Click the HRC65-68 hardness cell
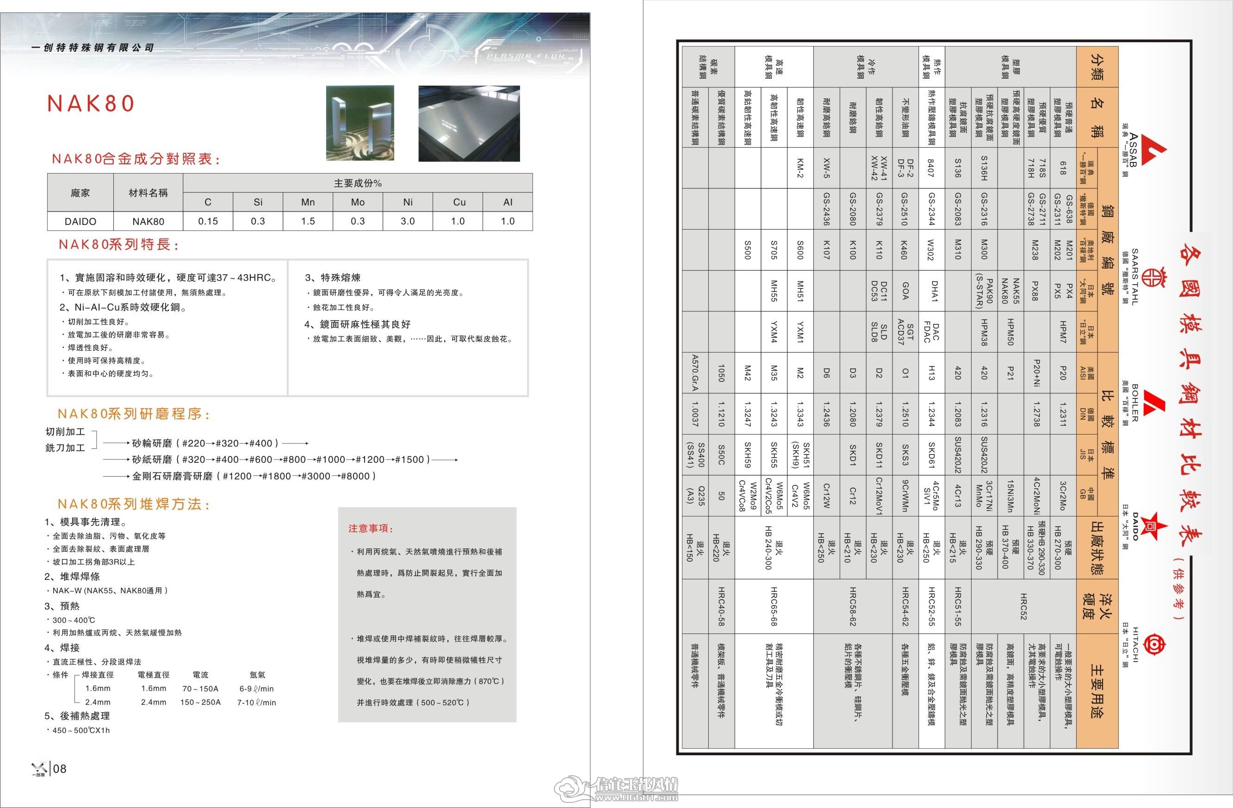This screenshot has width=1233, height=808. [774, 606]
